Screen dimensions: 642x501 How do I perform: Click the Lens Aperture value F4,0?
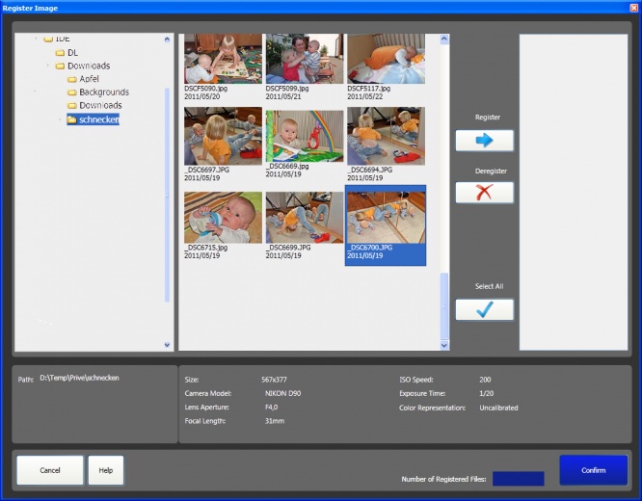tap(271, 408)
